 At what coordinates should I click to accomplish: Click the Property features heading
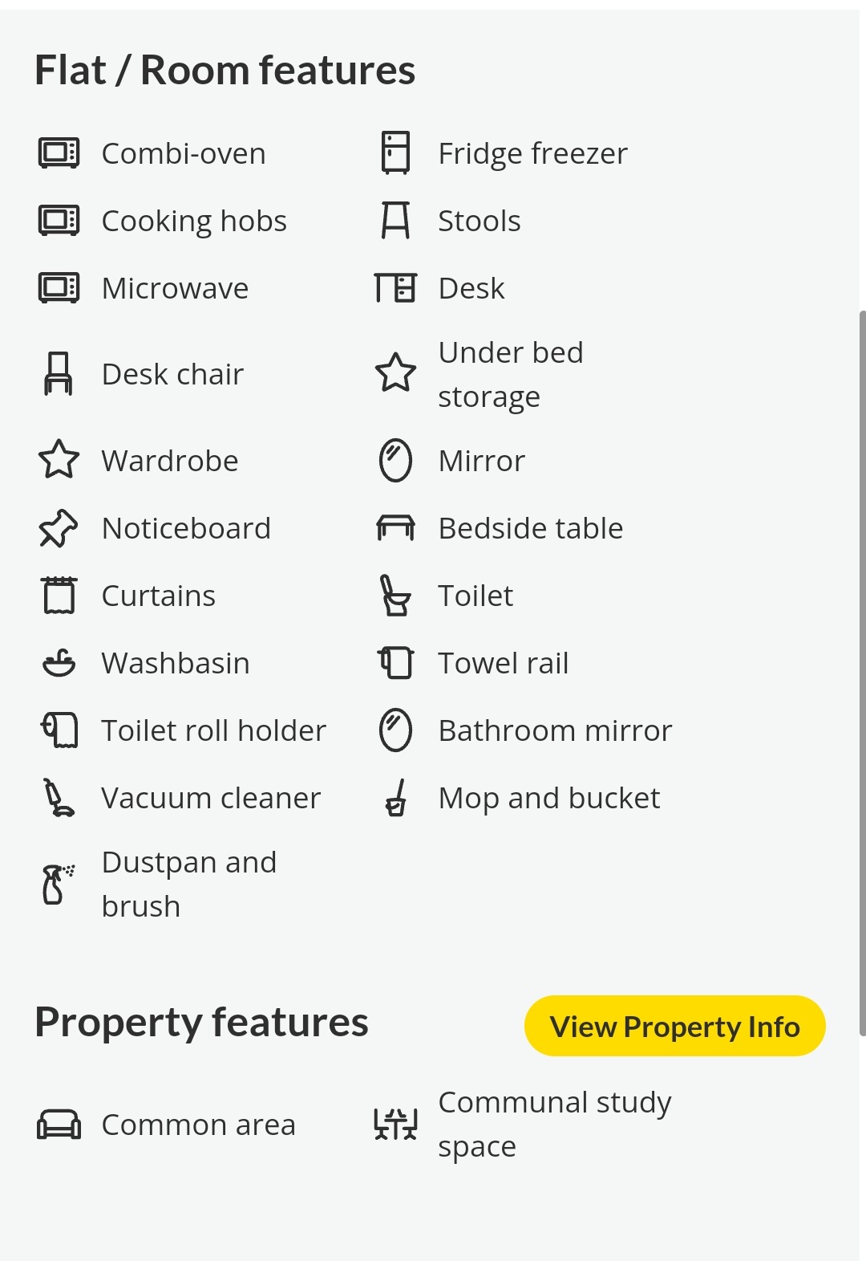201,1022
